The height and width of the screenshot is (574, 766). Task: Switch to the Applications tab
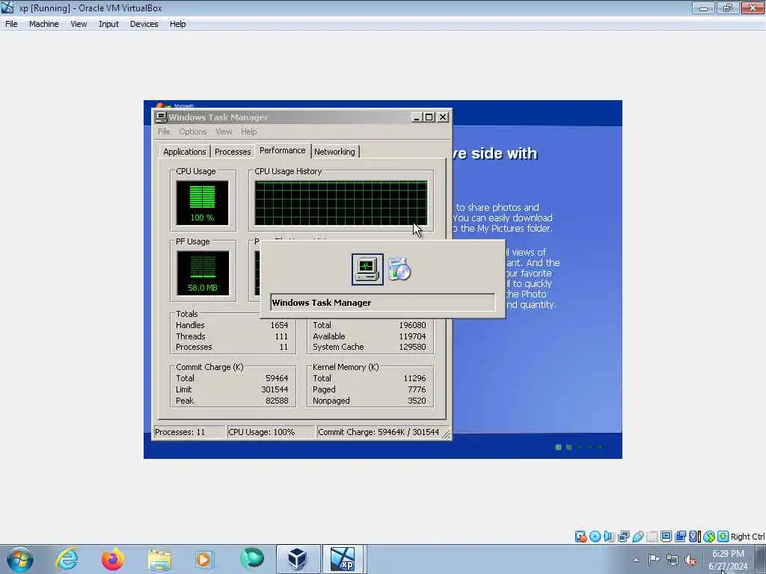point(185,152)
